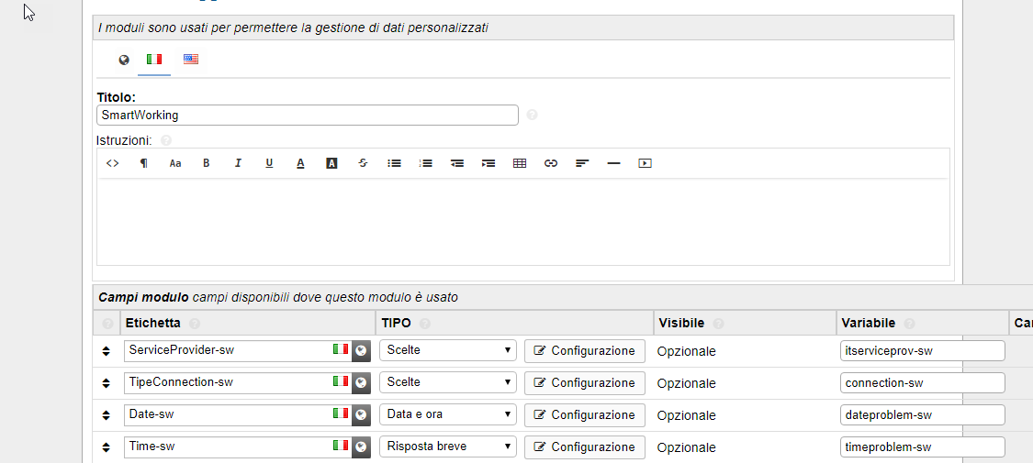Open the TIPO dropdown for ServiceProvider-sw
1033x463 pixels.
447,350
